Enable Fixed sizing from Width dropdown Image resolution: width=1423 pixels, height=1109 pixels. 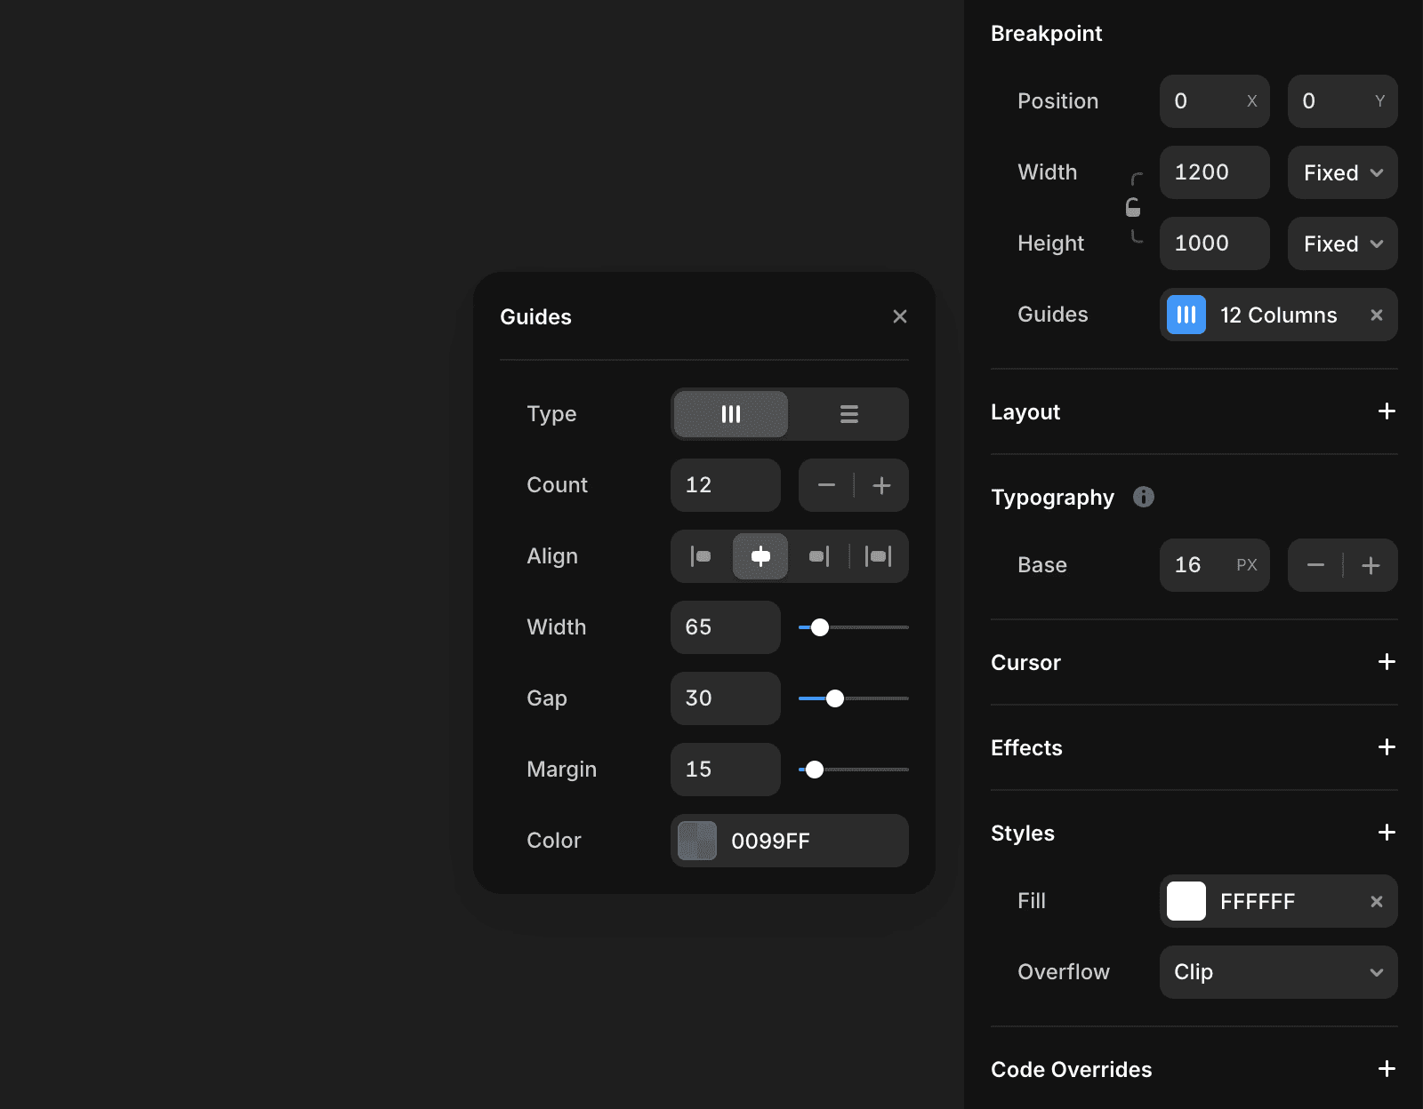click(x=1342, y=172)
